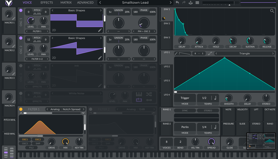Image resolution: width=278 pixels, height=159 pixels.
Task: Click the redo arrow in the top bar
Action: click(x=184, y=3)
